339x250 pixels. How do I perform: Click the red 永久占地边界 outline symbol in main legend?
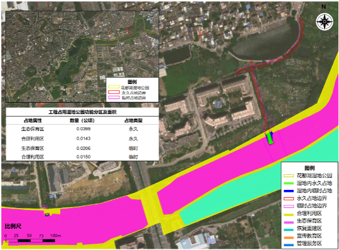tap(289, 199)
